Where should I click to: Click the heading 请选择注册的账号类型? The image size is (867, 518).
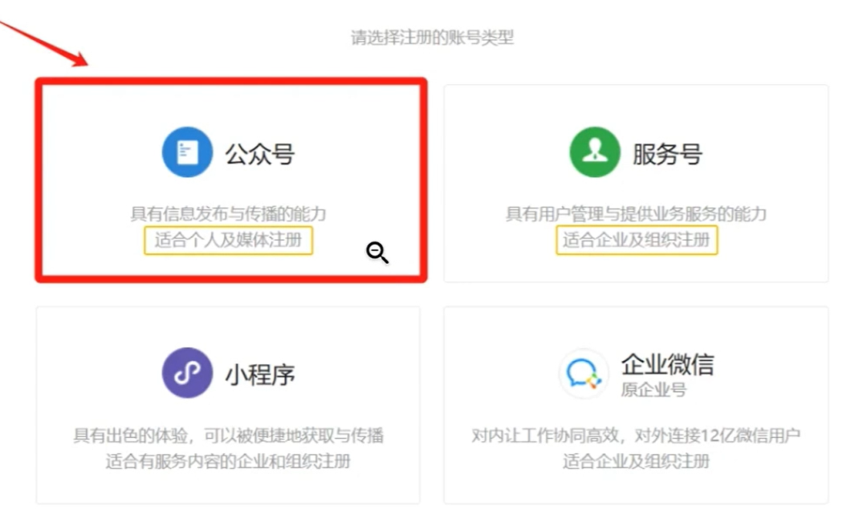433,38
